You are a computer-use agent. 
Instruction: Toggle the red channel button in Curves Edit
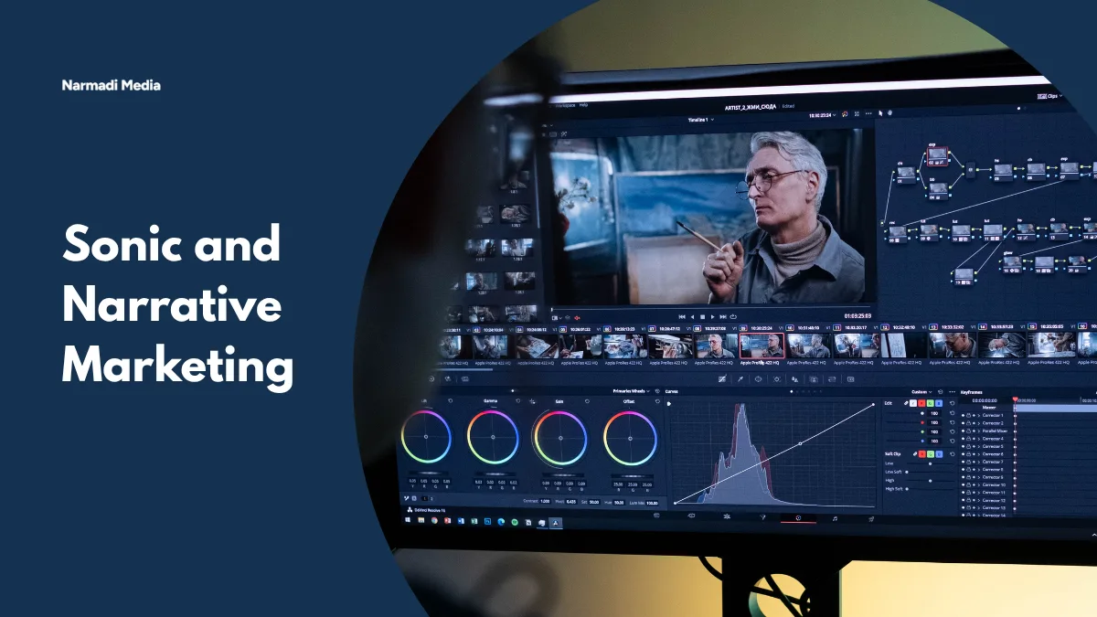tap(921, 403)
